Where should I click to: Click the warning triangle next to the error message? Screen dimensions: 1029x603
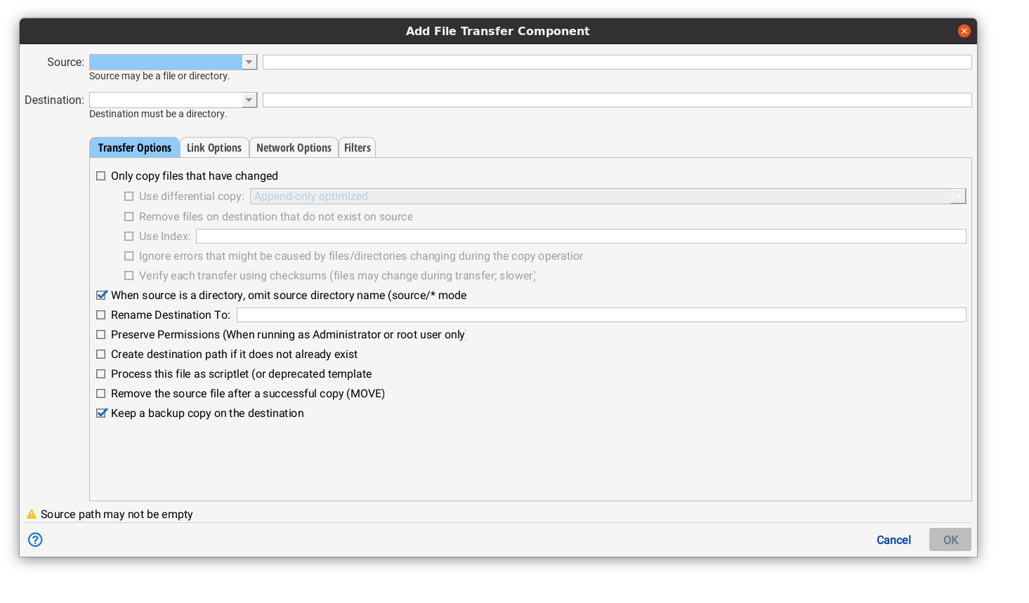pos(31,514)
